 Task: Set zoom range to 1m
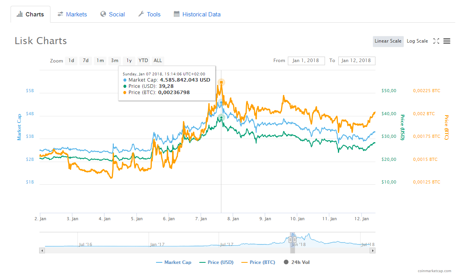click(x=100, y=61)
